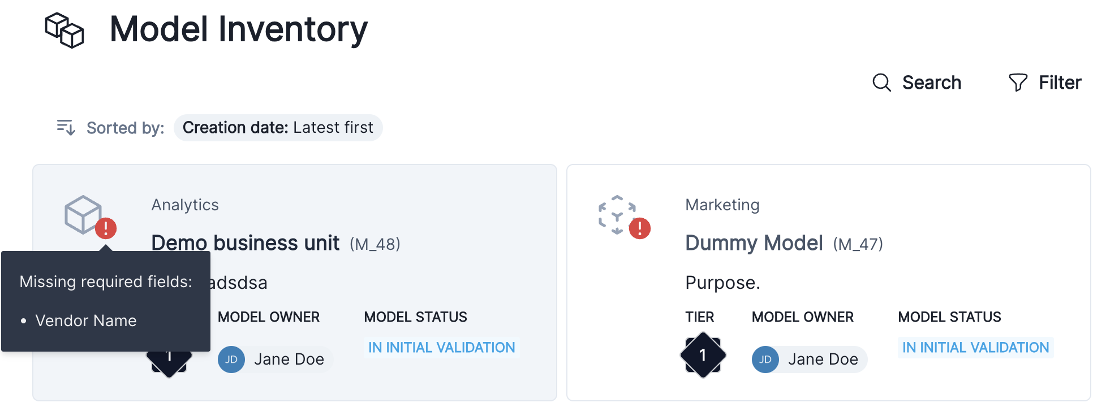Click the IN INITIAL VALIDATION status on Dummy Model
Screen dimensions: 1093x407
point(974,347)
